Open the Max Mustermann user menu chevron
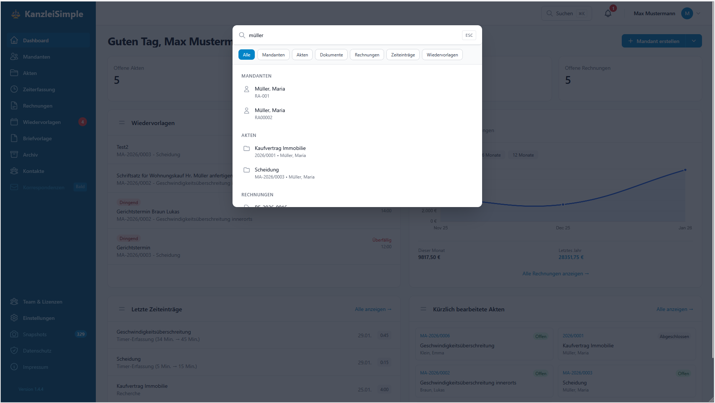715x403 pixels. pos(698,14)
